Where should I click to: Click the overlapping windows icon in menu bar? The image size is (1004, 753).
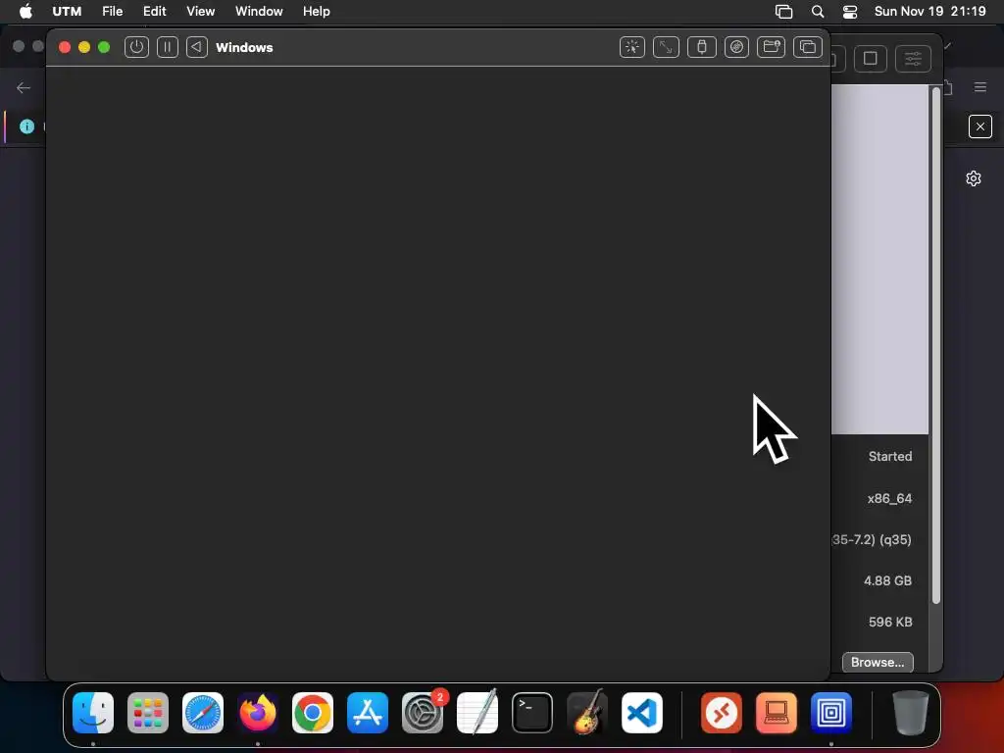(x=783, y=12)
